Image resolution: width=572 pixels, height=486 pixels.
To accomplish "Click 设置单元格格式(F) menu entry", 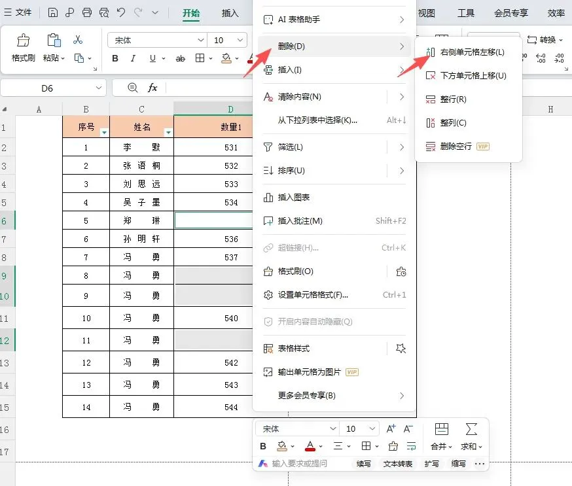I will pyautogui.click(x=334, y=294).
